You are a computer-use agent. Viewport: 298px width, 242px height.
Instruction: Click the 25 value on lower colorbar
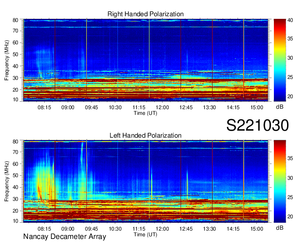click(290, 197)
